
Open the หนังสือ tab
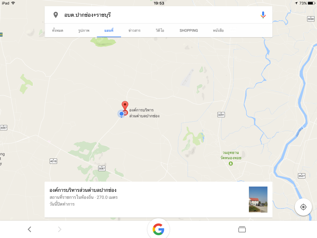(218, 31)
